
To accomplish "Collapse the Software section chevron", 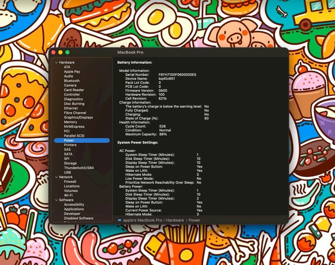I will tap(56, 200).
